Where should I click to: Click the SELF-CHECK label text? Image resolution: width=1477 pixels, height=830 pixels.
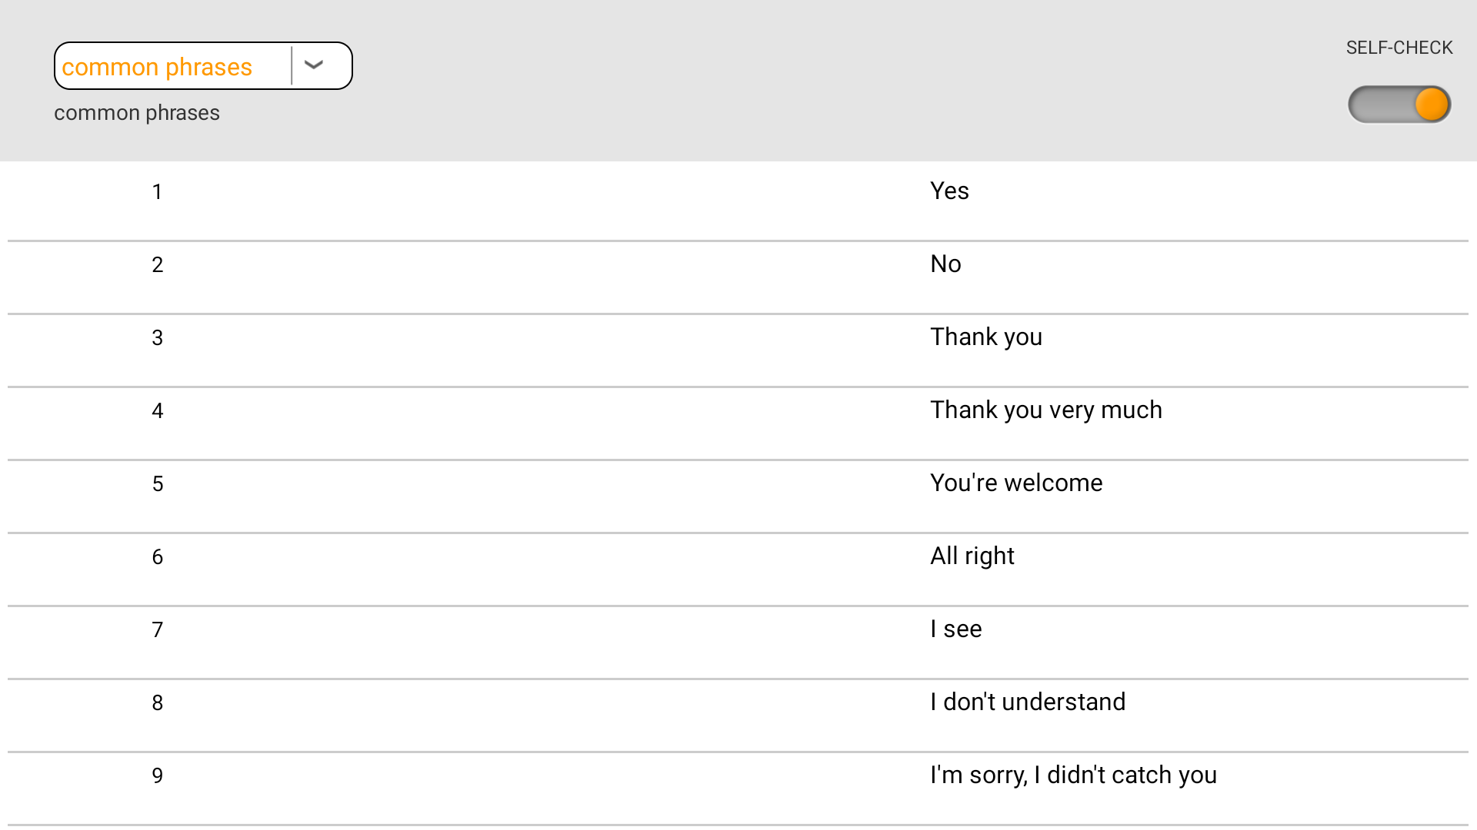tap(1399, 48)
